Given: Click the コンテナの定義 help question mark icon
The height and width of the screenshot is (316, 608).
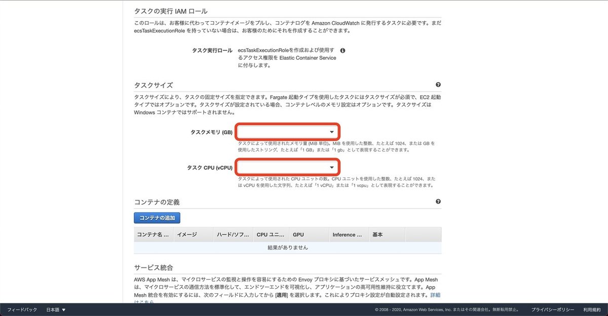Looking at the screenshot, I should (x=438, y=202).
